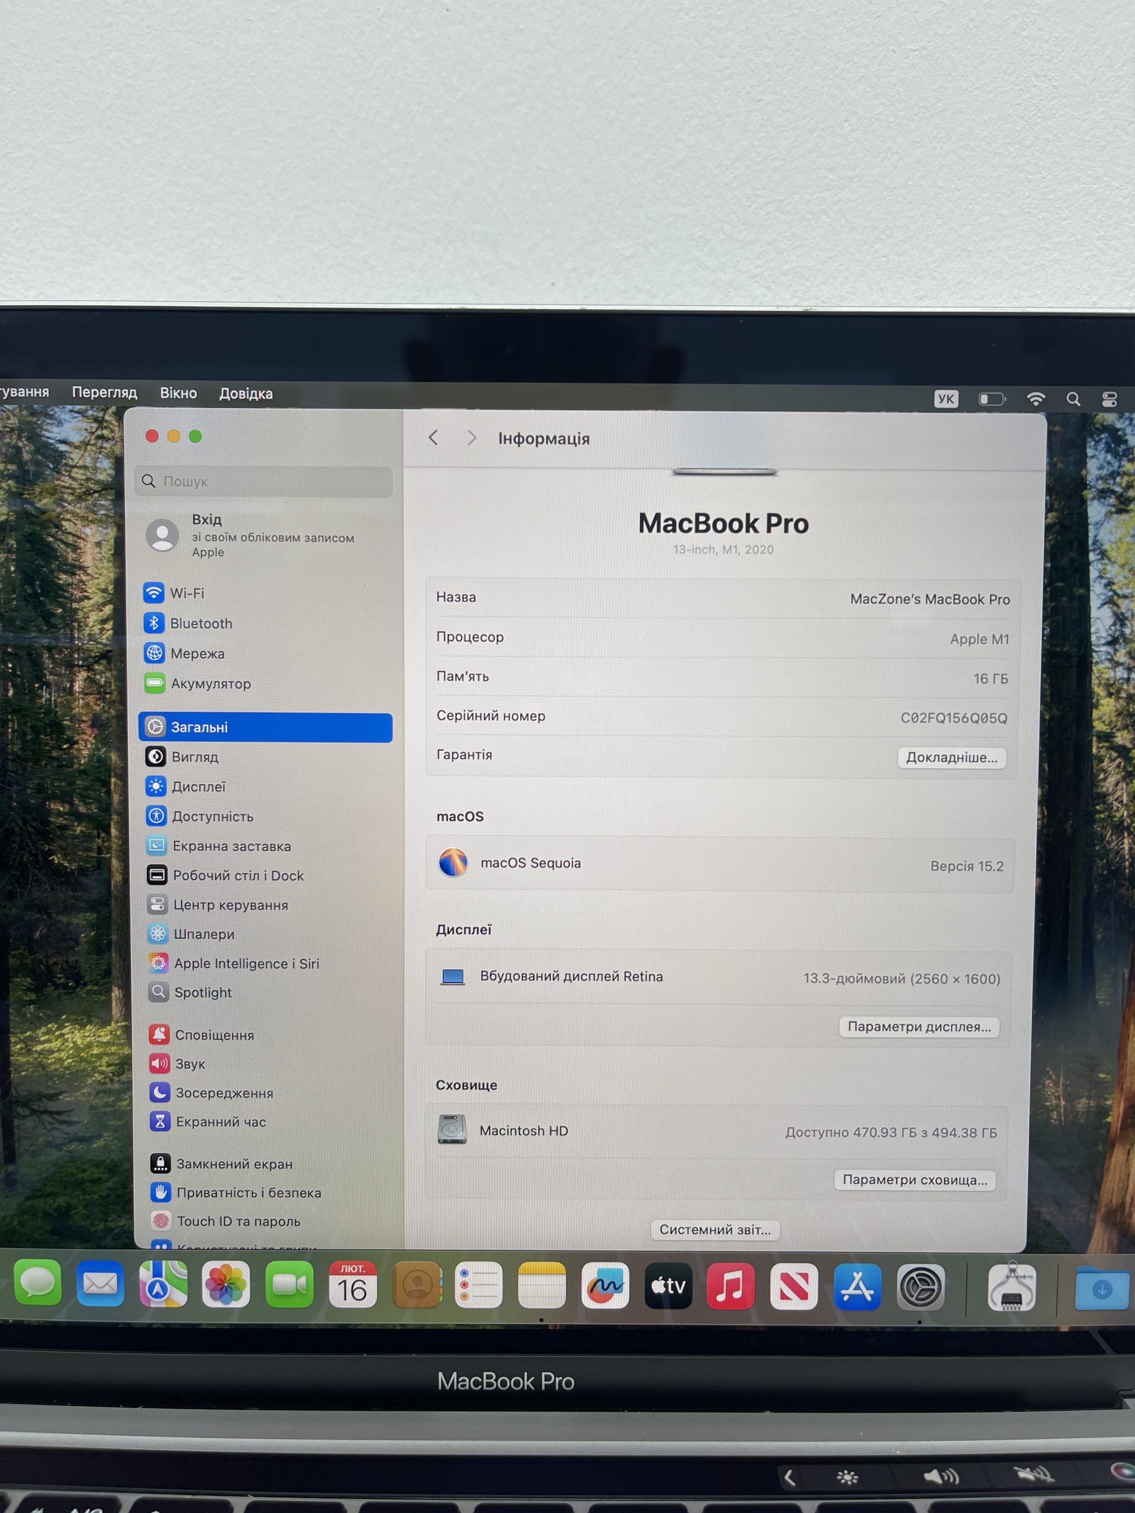The width and height of the screenshot is (1135, 1513).
Task: Open Calendar showing 16 in Dock
Action: [x=352, y=1285]
